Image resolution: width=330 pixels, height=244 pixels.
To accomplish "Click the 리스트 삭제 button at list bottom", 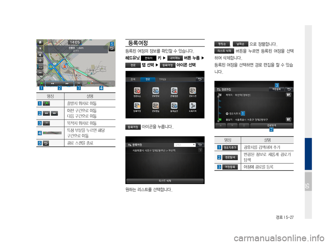I will [165, 181].
